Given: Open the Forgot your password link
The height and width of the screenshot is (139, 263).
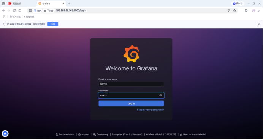Looking at the screenshot, I should pos(151,110).
